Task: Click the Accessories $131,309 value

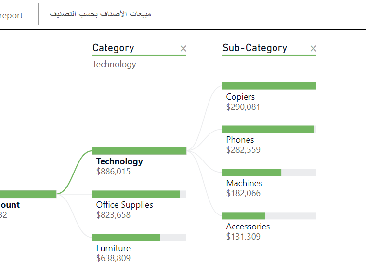Action: coord(243,237)
